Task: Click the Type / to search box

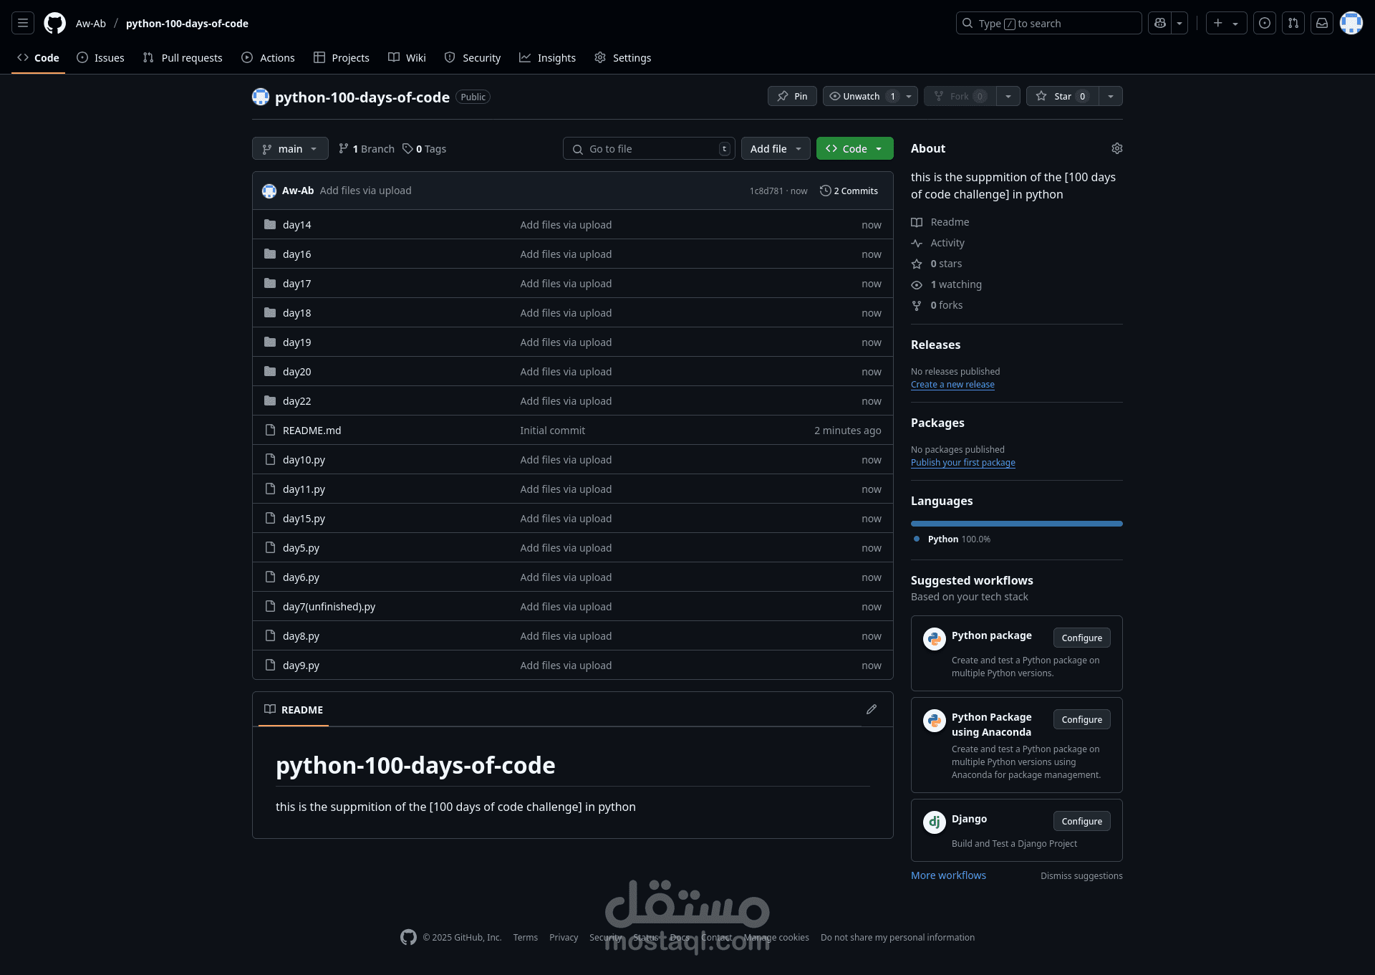Action: [1048, 23]
